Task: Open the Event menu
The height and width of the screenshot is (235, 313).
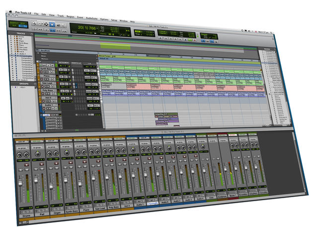Action: click(x=80, y=17)
